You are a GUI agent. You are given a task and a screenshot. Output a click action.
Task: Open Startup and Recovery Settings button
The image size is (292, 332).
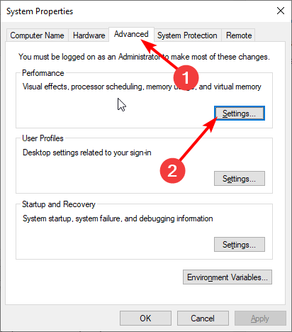pos(240,245)
